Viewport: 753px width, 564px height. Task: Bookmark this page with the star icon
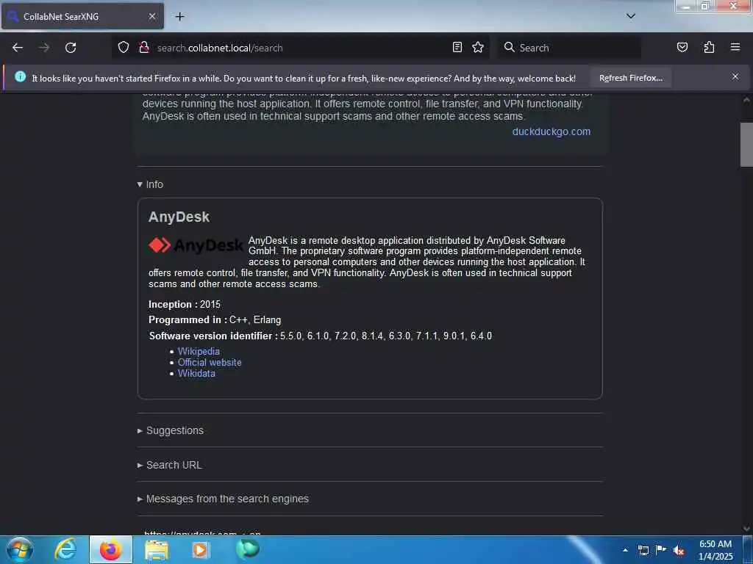(x=478, y=47)
